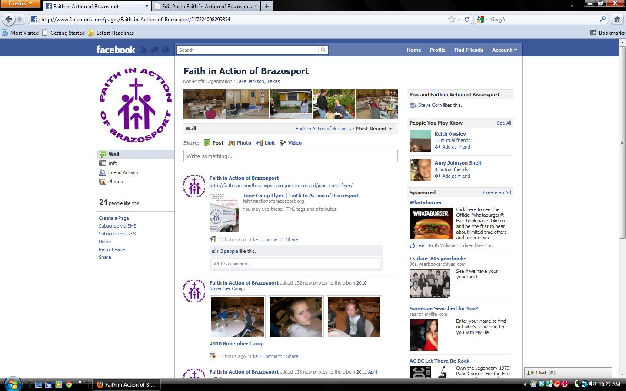The image size is (626, 391).
Task: Click the Facebook logo in header
Action: pos(116,50)
